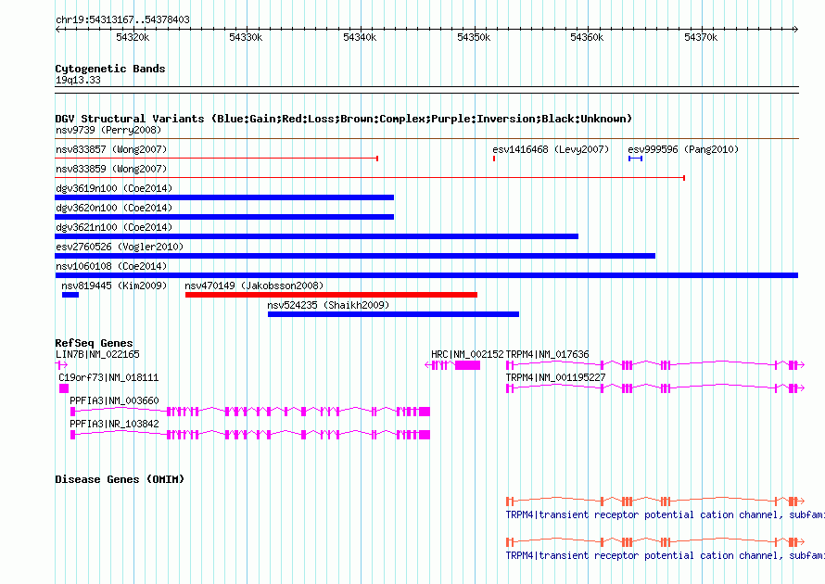Click the PPFIA3 NR_103842 transcript label
The width and height of the screenshot is (825, 584).
(x=114, y=424)
